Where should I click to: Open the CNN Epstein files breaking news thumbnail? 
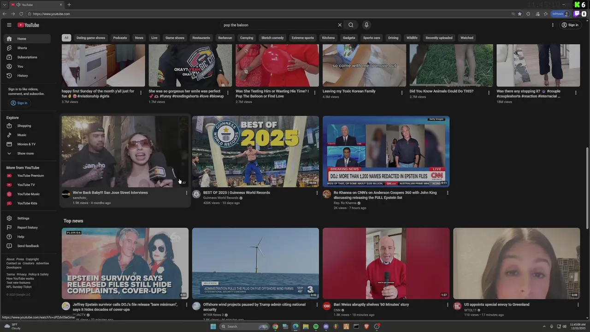(x=386, y=152)
